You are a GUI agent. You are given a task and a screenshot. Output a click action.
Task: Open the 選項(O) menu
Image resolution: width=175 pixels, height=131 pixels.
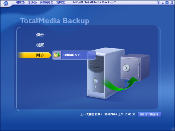click(32, 2)
